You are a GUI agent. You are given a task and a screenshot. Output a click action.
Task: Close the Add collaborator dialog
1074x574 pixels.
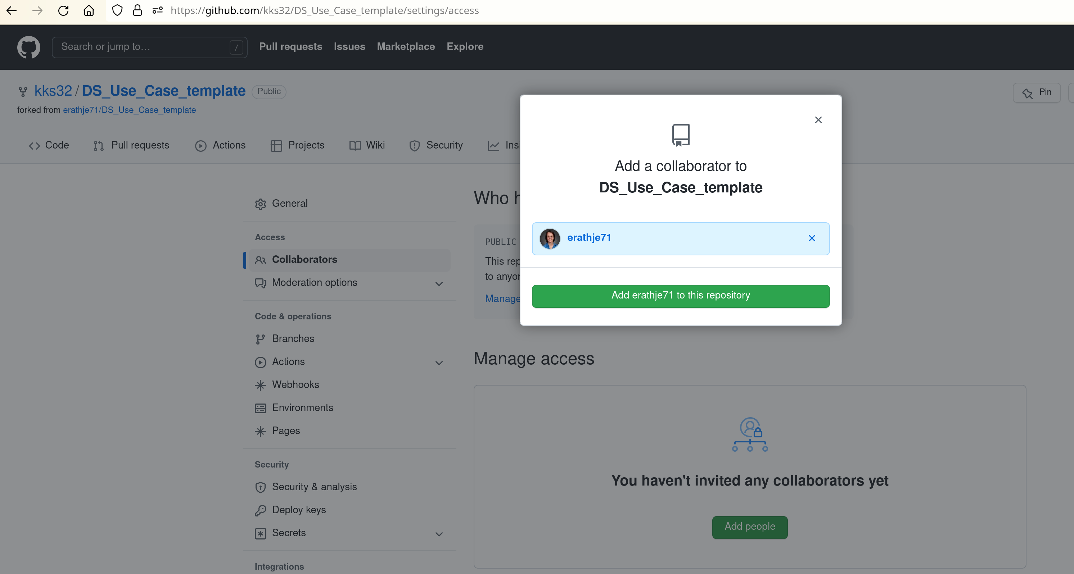click(818, 120)
